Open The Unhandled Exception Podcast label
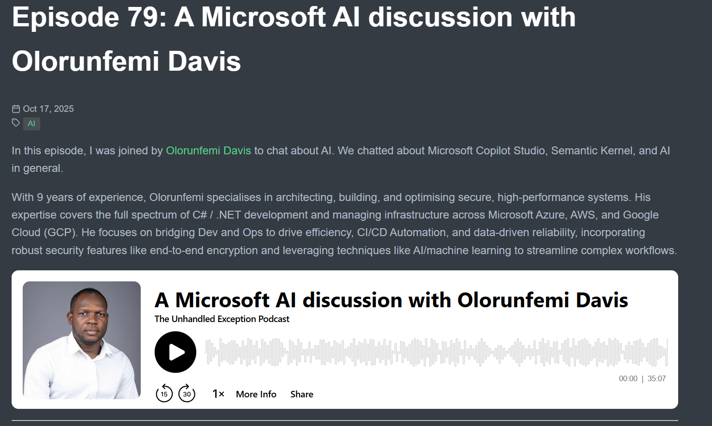712x426 pixels. [x=222, y=319]
